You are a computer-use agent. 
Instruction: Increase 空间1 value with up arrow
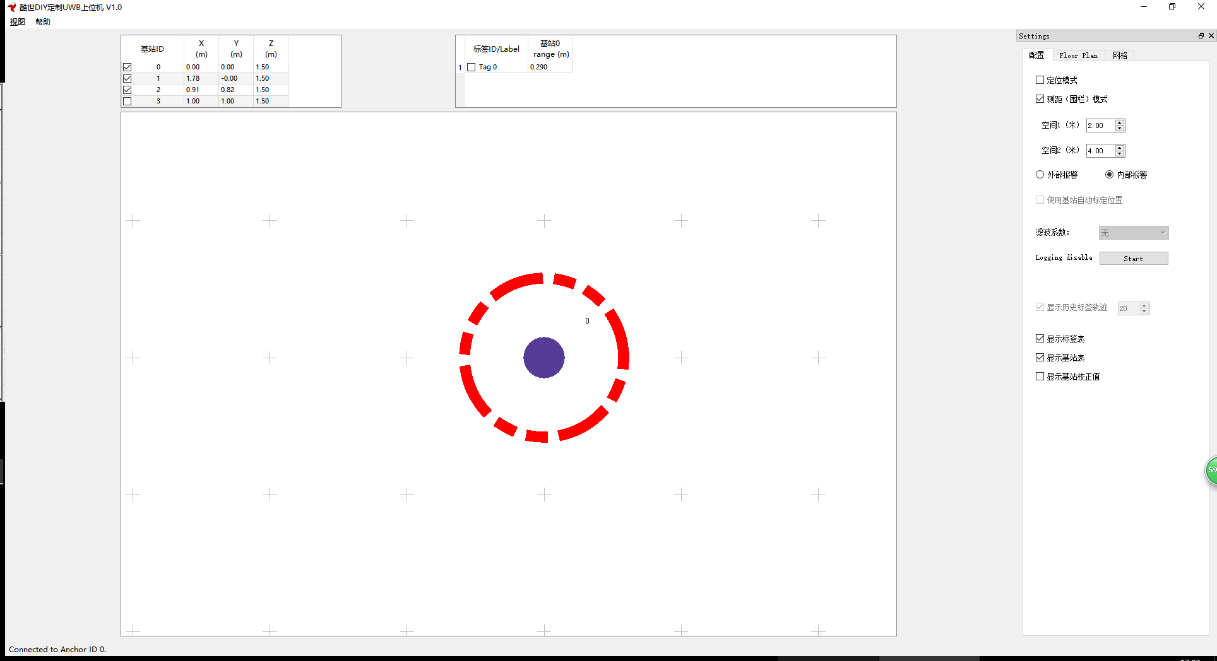coord(1120,122)
